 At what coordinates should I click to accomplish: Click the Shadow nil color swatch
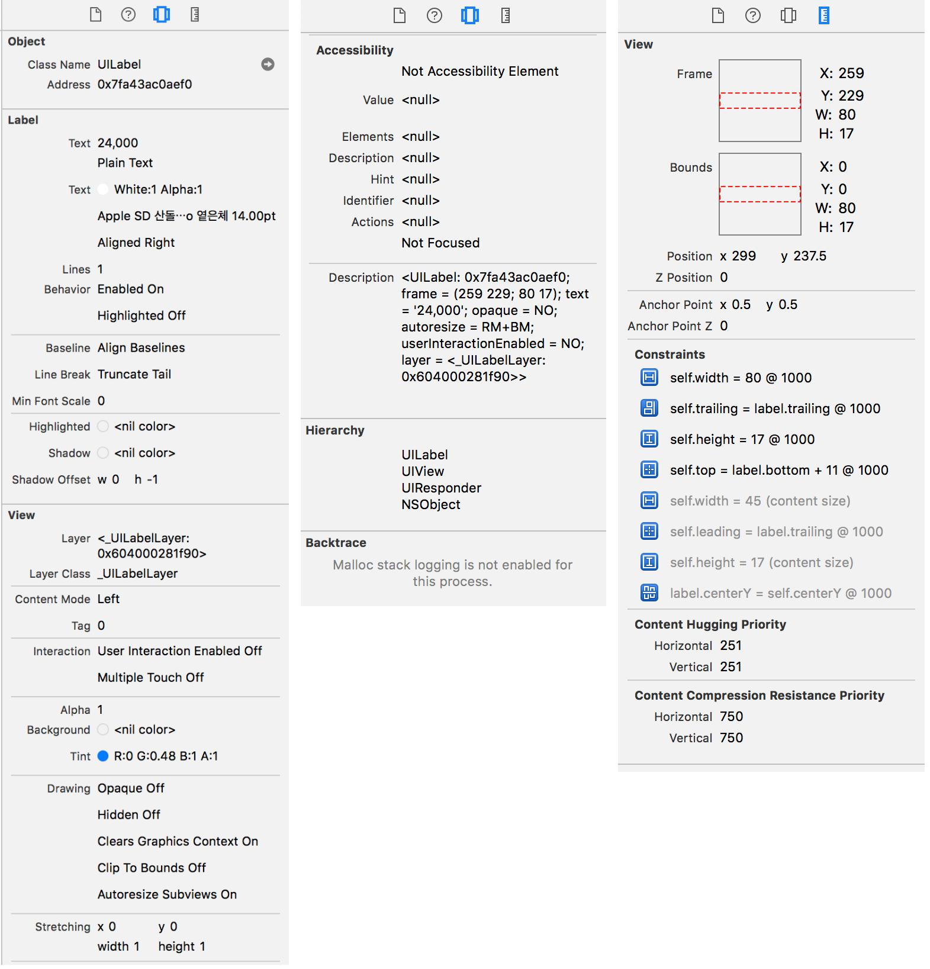(103, 453)
